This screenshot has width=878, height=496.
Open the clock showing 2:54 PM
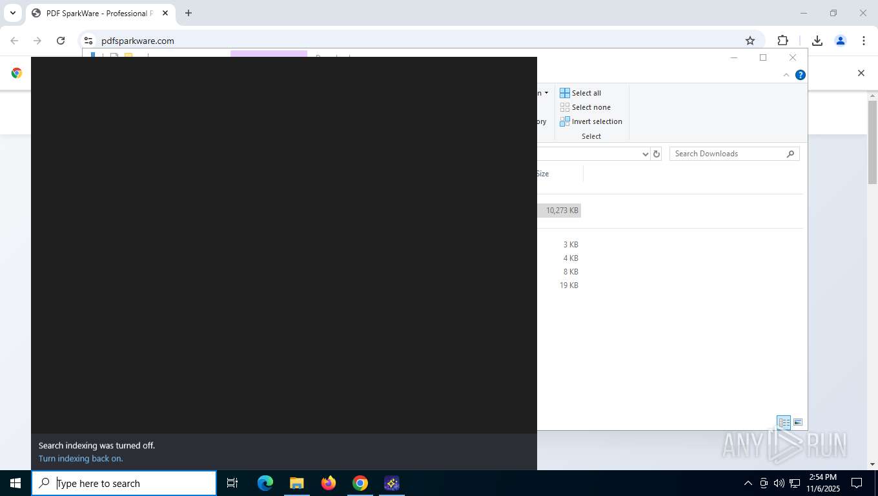[x=823, y=483]
